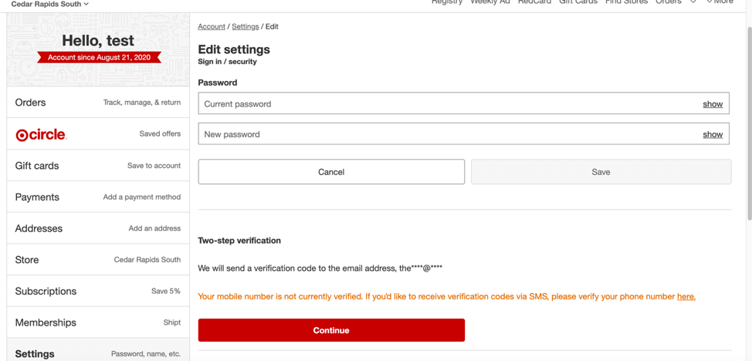Click the Current password field

(448, 104)
